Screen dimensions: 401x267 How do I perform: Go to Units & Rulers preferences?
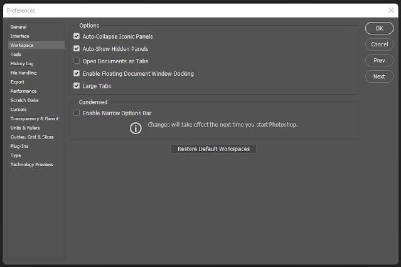[x=36, y=128]
